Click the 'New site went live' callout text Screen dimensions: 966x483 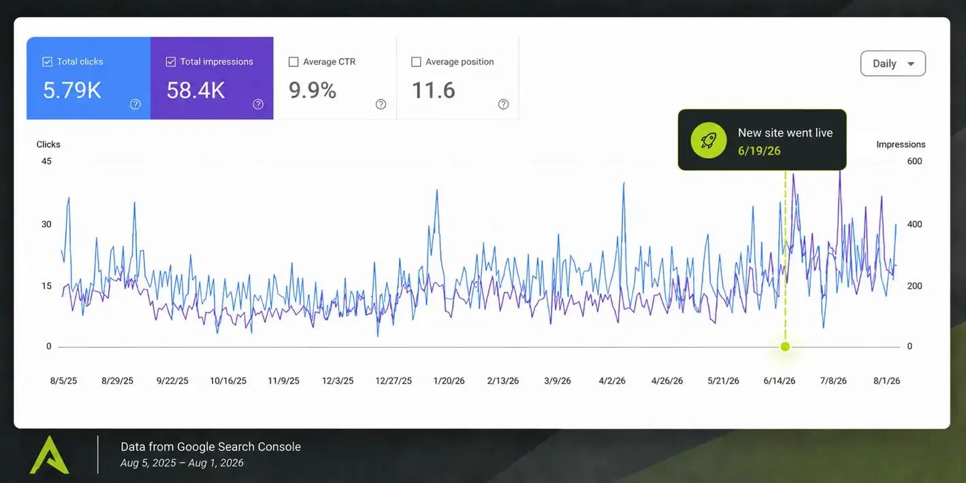pyautogui.click(x=786, y=133)
